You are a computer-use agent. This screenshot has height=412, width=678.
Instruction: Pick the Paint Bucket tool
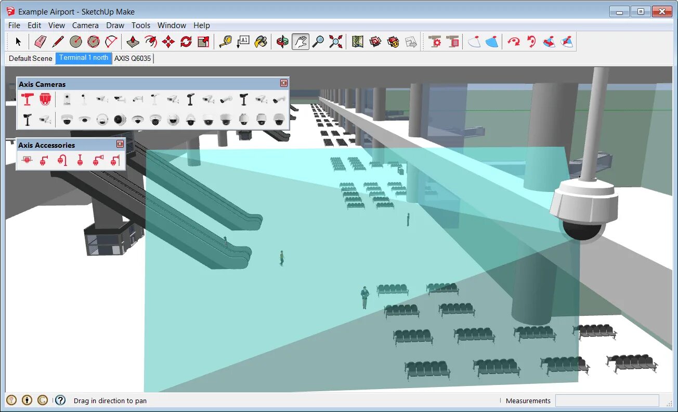[x=260, y=42]
